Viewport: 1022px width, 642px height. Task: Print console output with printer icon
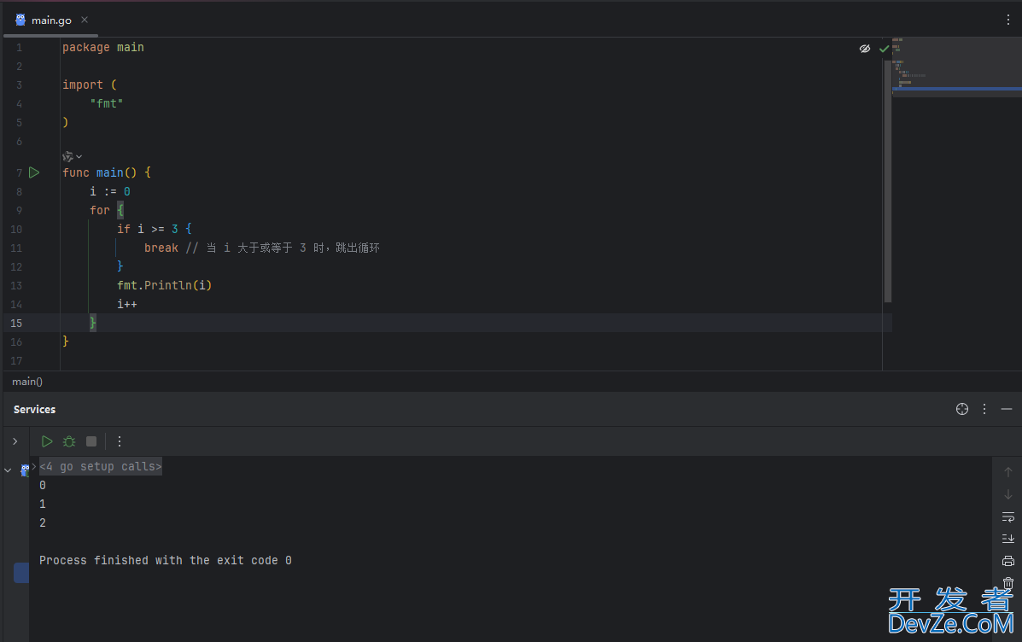click(x=1008, y=561)
